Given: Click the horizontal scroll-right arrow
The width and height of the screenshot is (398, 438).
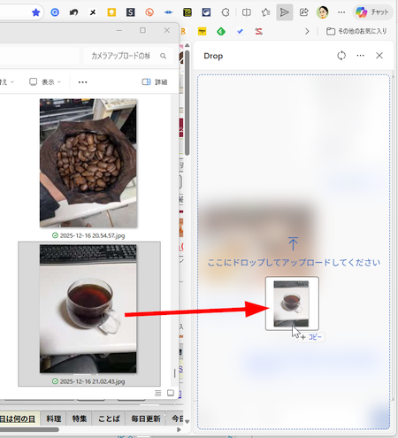Looking at the screenshot, I should 179,430.
